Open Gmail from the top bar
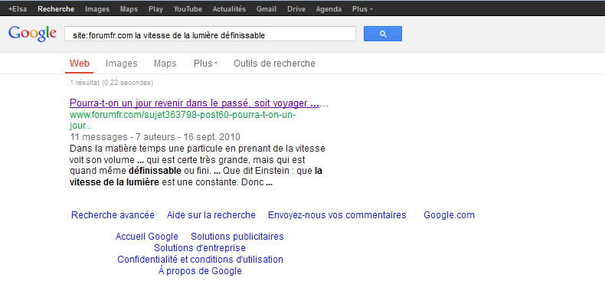 (x=267, y=9)
